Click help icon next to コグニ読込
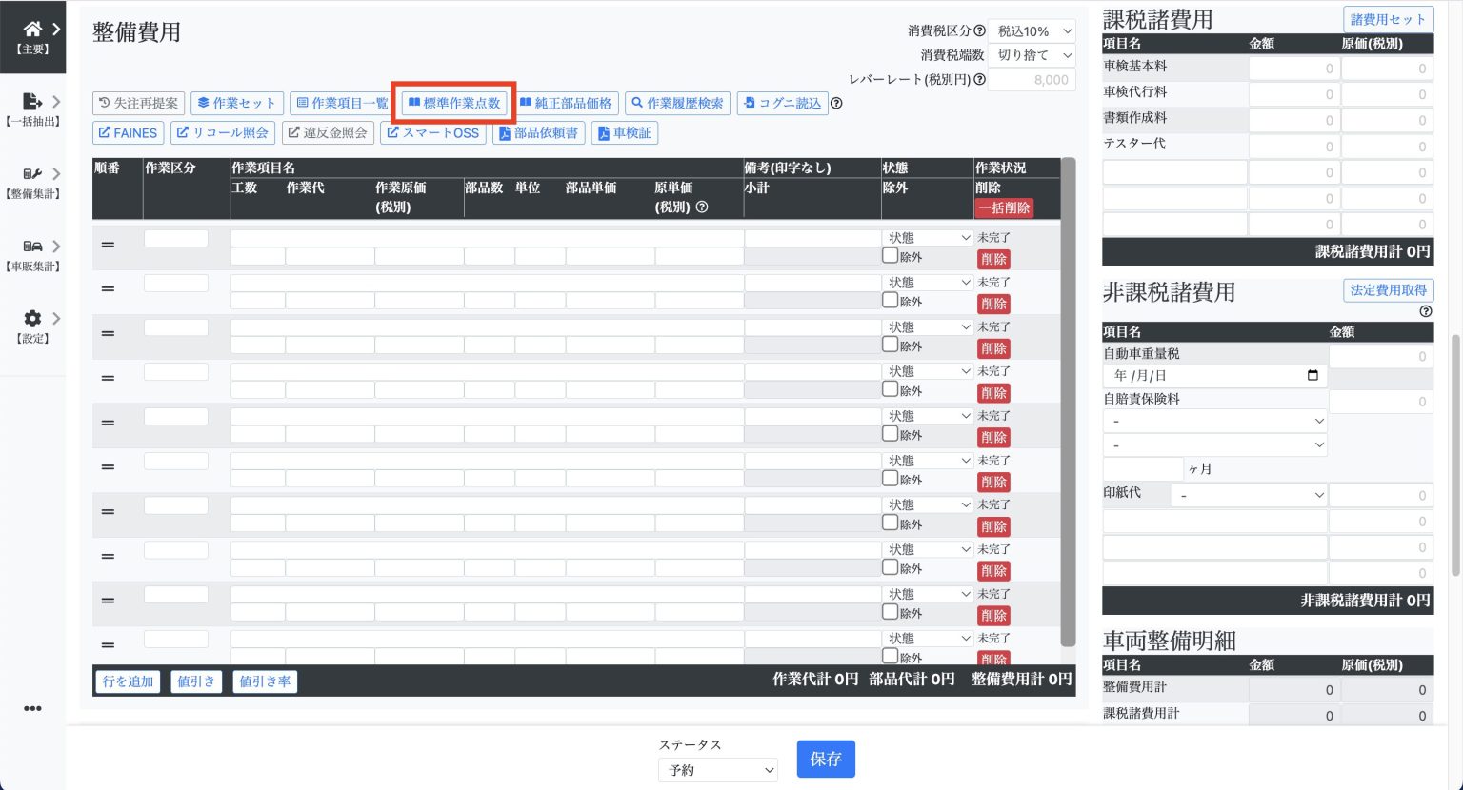Screen dimensions: 1463x790 click(836, 103)
